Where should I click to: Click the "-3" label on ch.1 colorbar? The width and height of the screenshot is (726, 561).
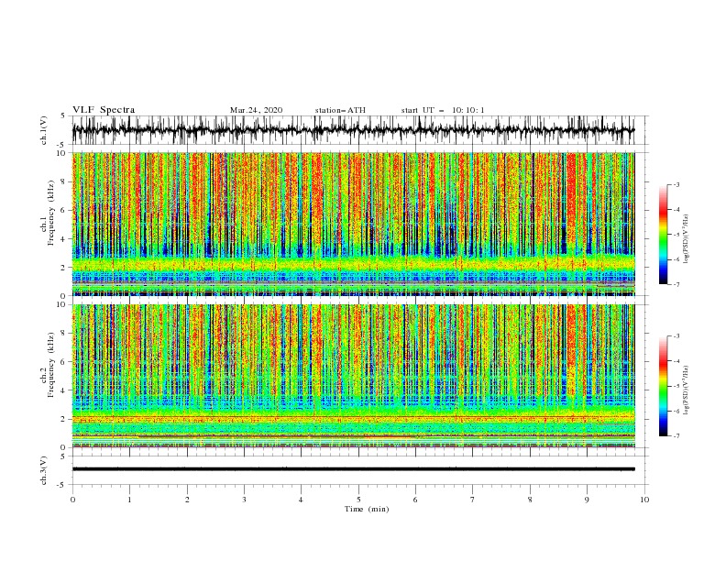pos(676,184)
